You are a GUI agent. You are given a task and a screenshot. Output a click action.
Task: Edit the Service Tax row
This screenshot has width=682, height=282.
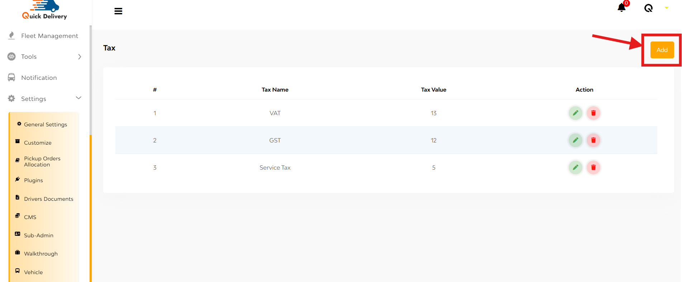[576, 167]
